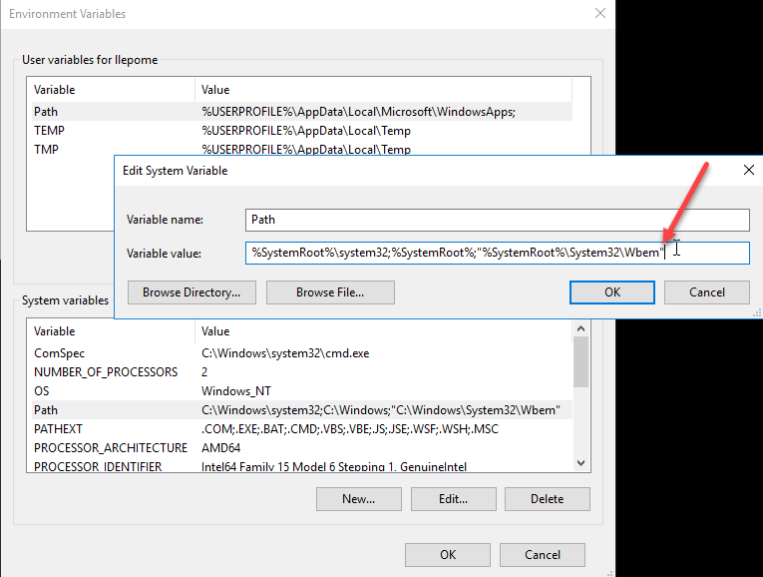Cancel the Environment Variables window
Viewport: 763px width, 577px height.
(543, 555)
